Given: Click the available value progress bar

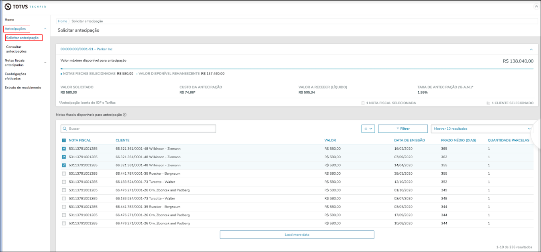Looking at the screenshot, I should coord(297,69).
